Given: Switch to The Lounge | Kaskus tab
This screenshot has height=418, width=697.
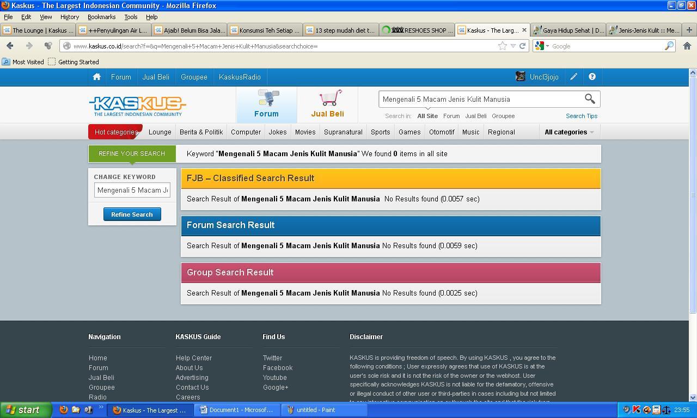Looking at the screenshot, I should click(38, 30).
